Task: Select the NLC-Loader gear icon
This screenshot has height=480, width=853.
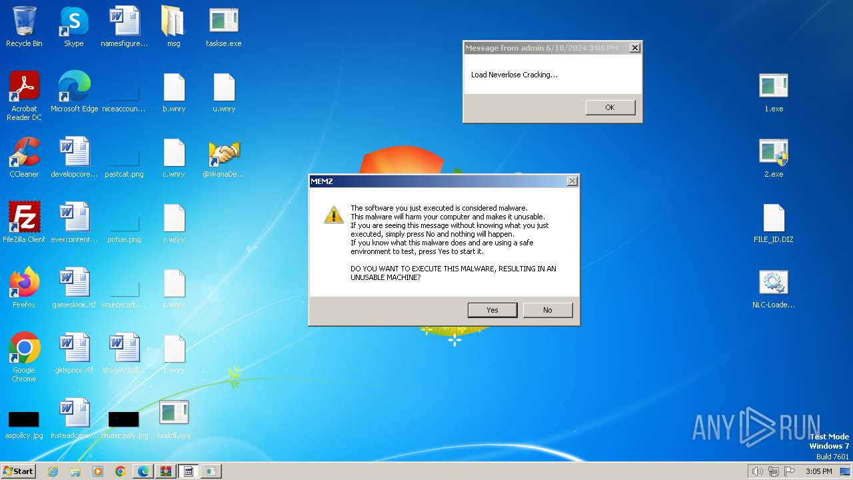Action: 774,289
